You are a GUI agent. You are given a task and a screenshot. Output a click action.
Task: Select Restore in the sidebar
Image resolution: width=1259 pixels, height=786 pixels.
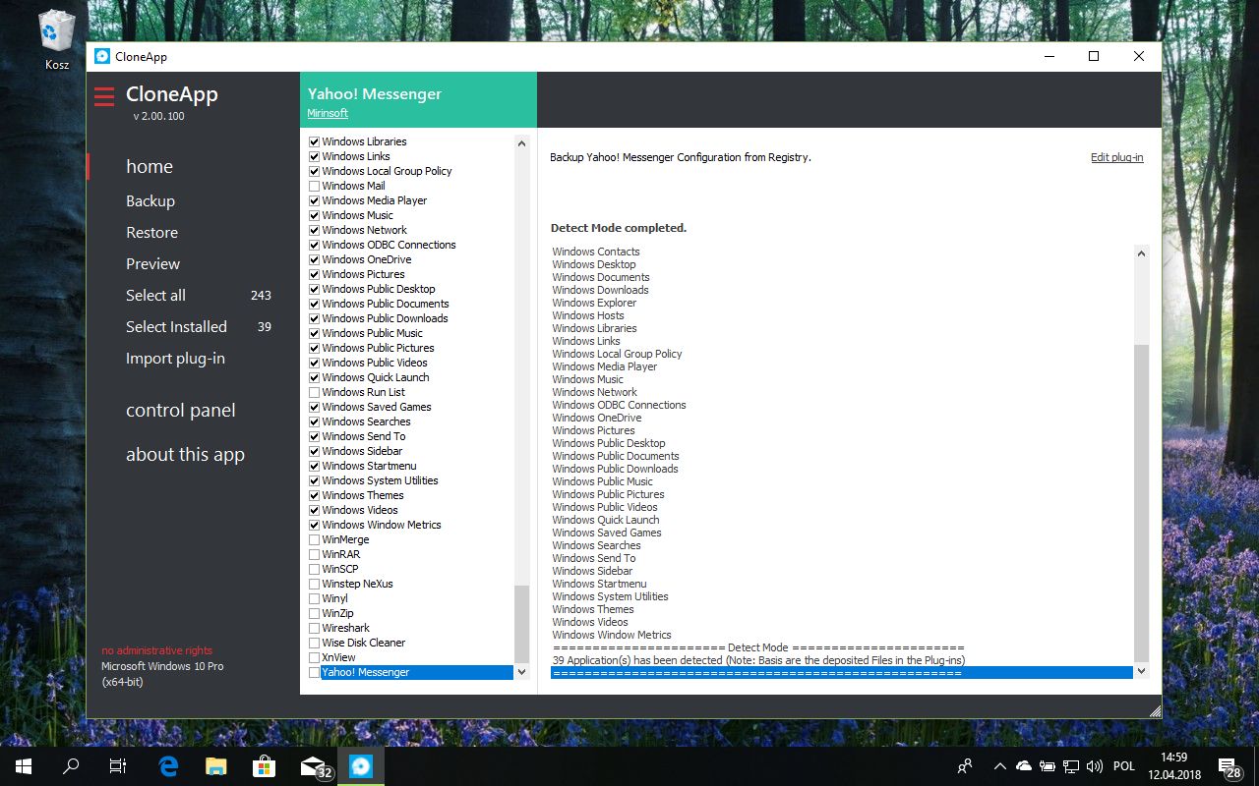[151, 233]
